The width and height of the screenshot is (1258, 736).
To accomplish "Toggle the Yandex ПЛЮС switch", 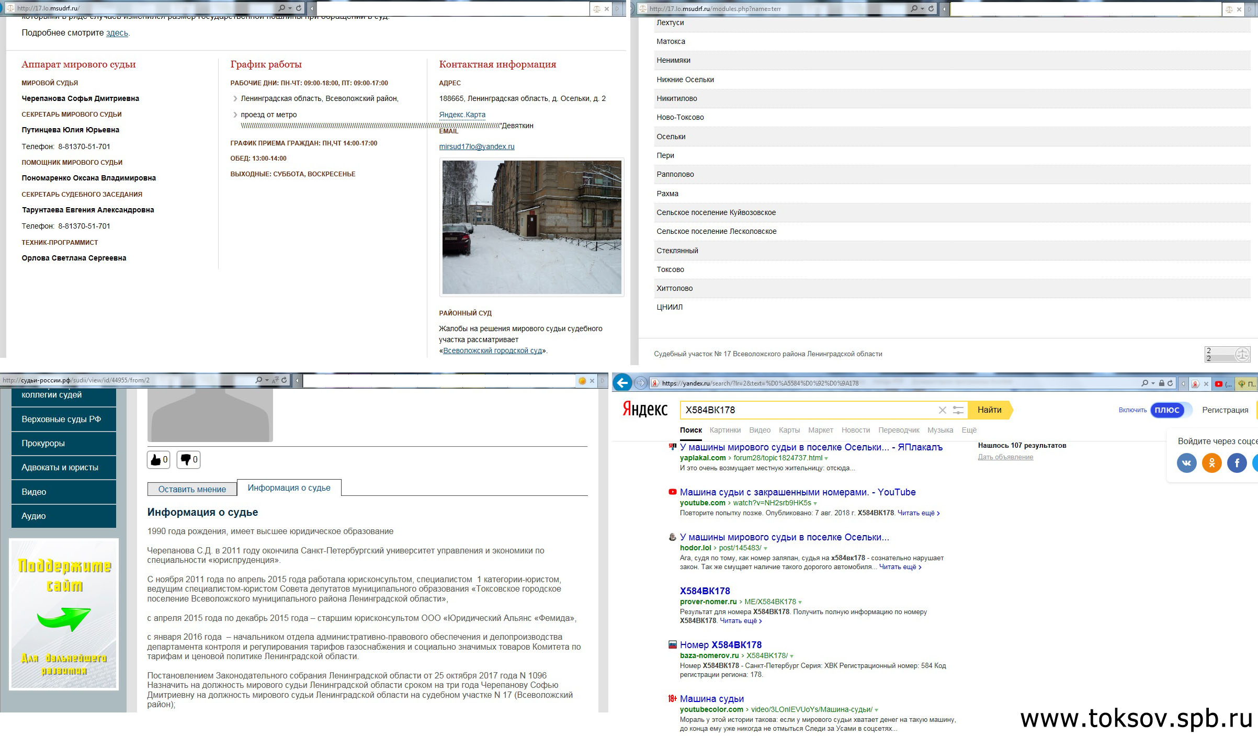I will 1170,410.
